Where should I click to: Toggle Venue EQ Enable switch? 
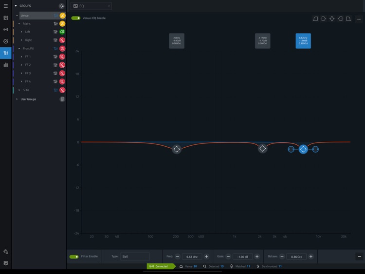76,18
